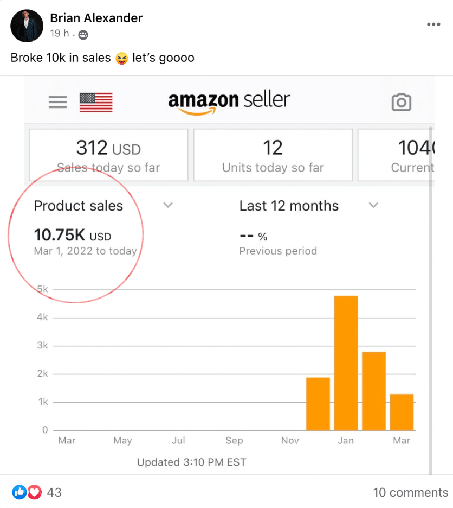453x508 pixels.
Task: Open the Product sales metric selector
Action: click(79, 206)
